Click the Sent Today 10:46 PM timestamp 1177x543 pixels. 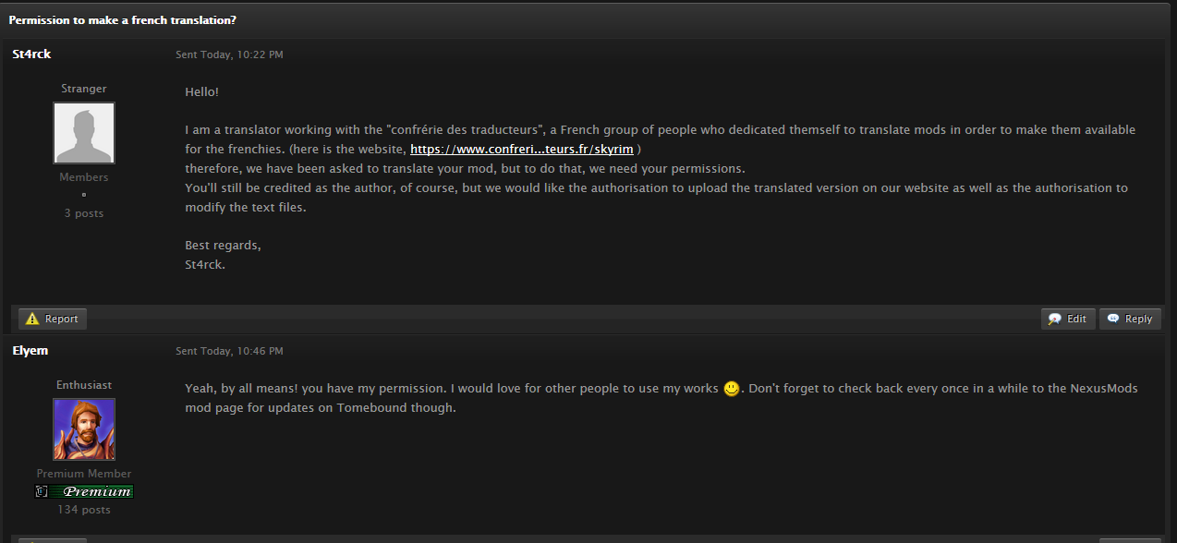click(x=229, y=351)
